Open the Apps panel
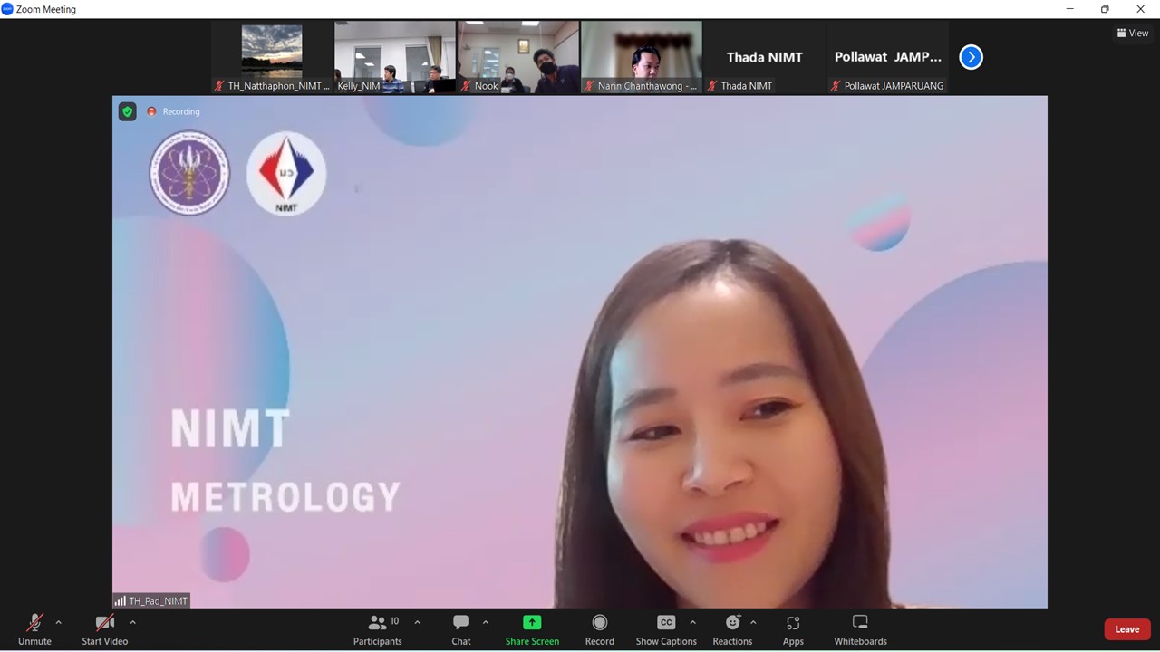This screenshot has height=652, width=1160. [793, 629]
